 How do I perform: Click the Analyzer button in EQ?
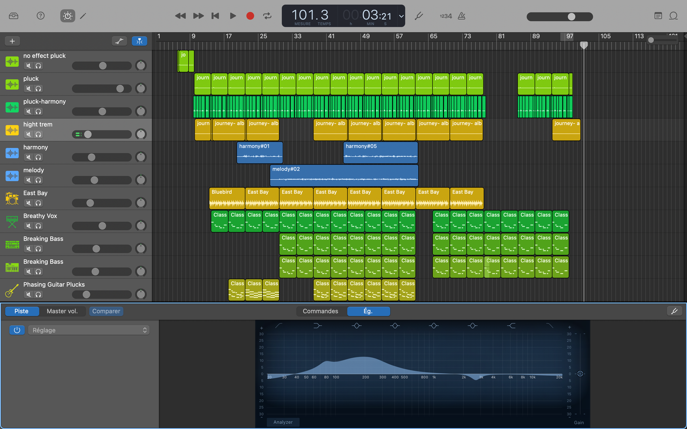pos(283,422)
